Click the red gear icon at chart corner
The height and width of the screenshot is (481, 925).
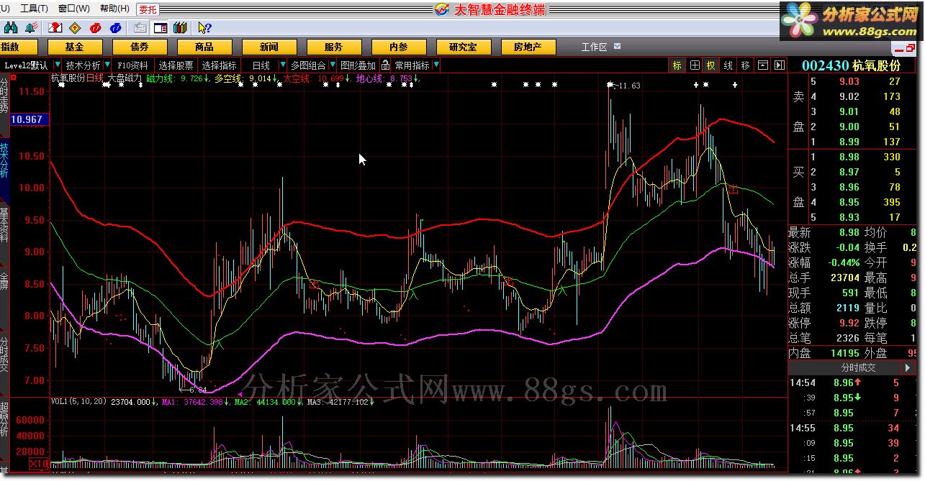[13, 77]
